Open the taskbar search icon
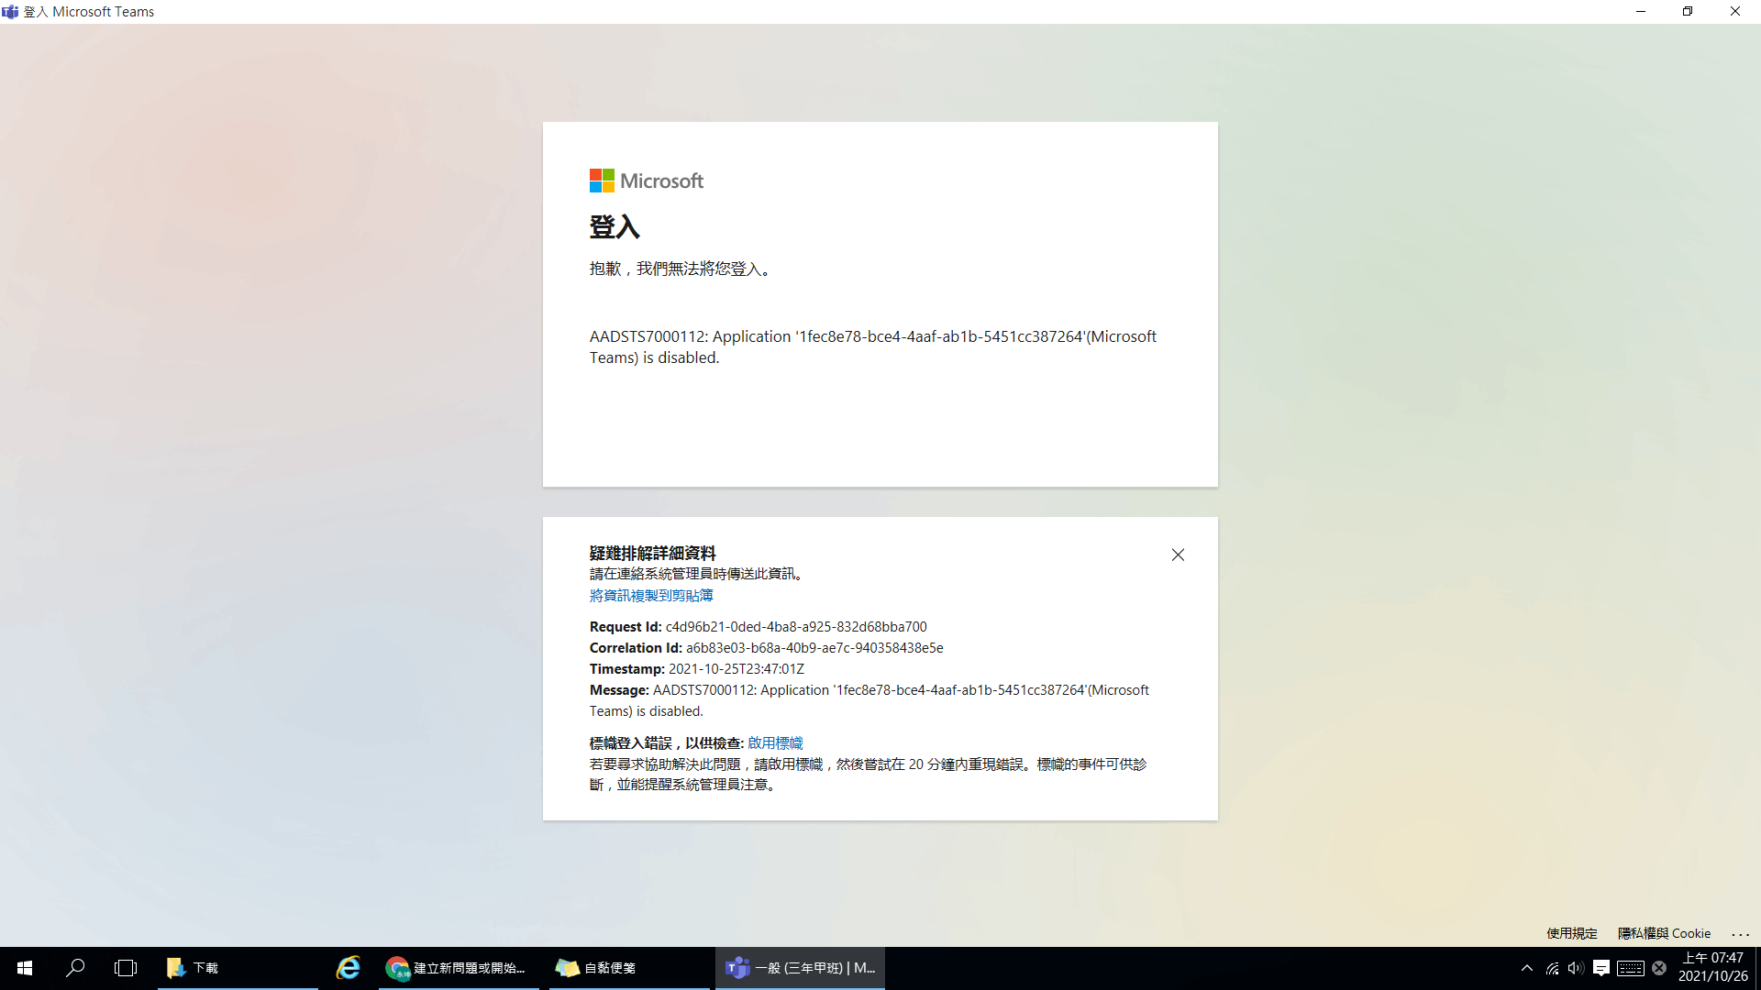The image size is (1761, 990). point(75,968)
